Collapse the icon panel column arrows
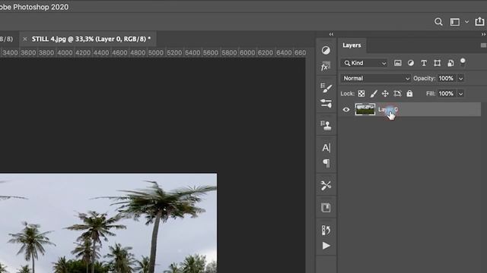This screenshot has height=273, width=487. tap(331, 34)
